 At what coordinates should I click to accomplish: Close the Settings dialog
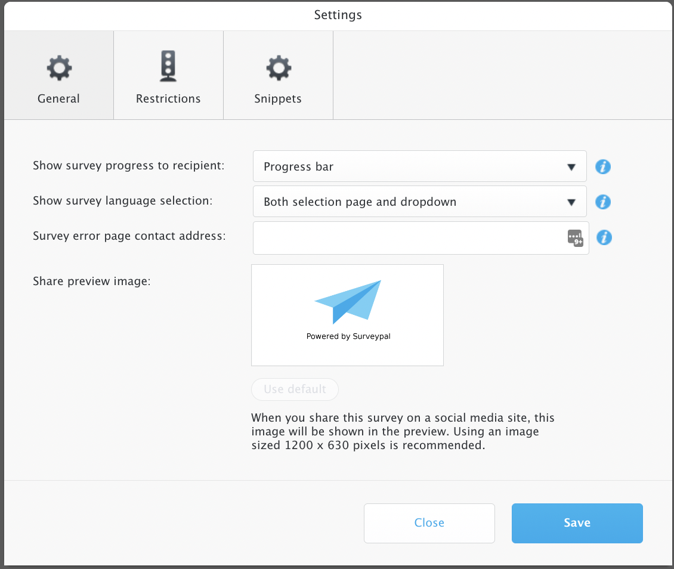(x=429, y=523)
